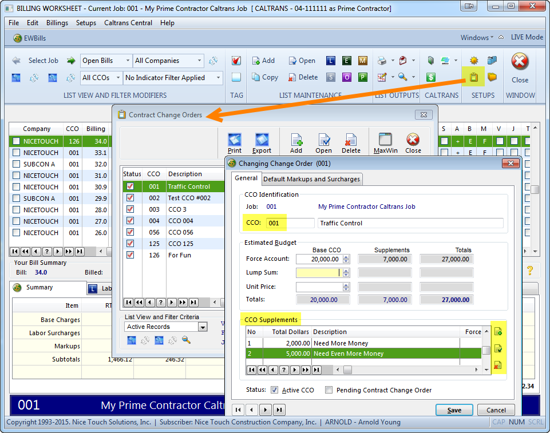Click magnifier icon below Active Records dropdown

(x=186, y=340)
